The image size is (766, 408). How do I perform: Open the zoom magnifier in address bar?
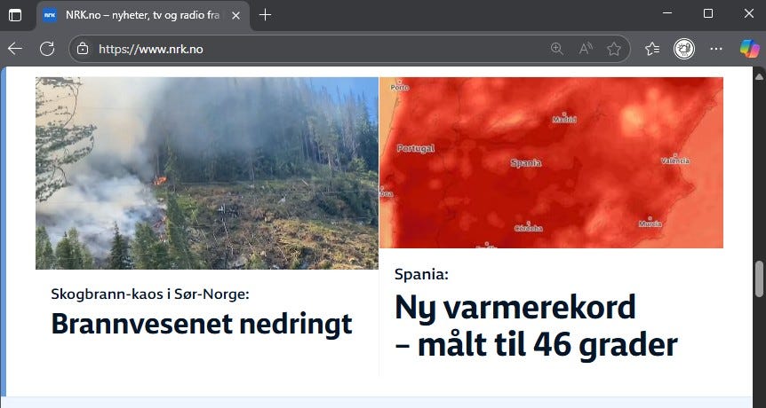click(x=557, y=49)
